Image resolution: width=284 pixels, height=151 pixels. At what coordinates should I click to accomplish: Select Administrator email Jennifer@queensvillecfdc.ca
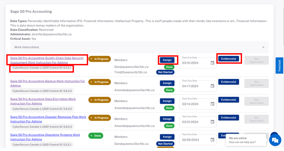(x=52, y=34)
